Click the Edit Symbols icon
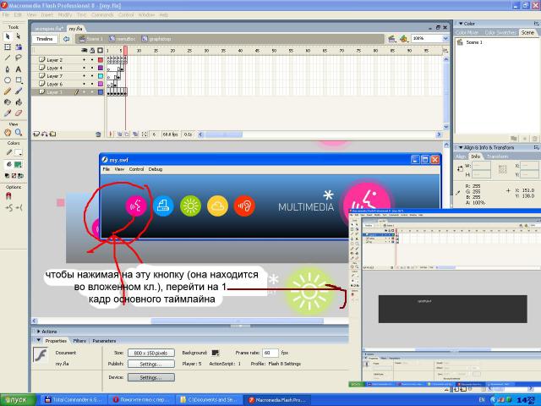The image size is (541, 406). (403, 39)
